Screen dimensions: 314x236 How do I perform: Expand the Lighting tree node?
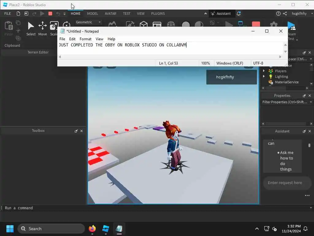tap(264, 77)
